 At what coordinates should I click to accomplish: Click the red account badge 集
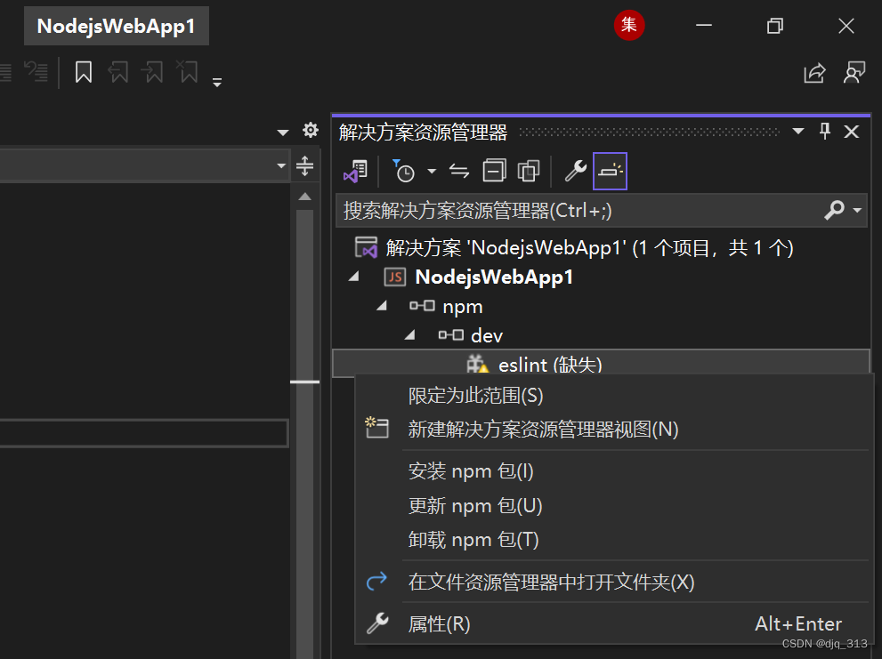629,25
